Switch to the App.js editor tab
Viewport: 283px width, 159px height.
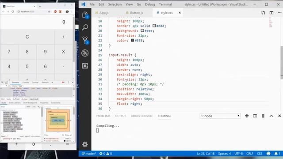[104, 13]
